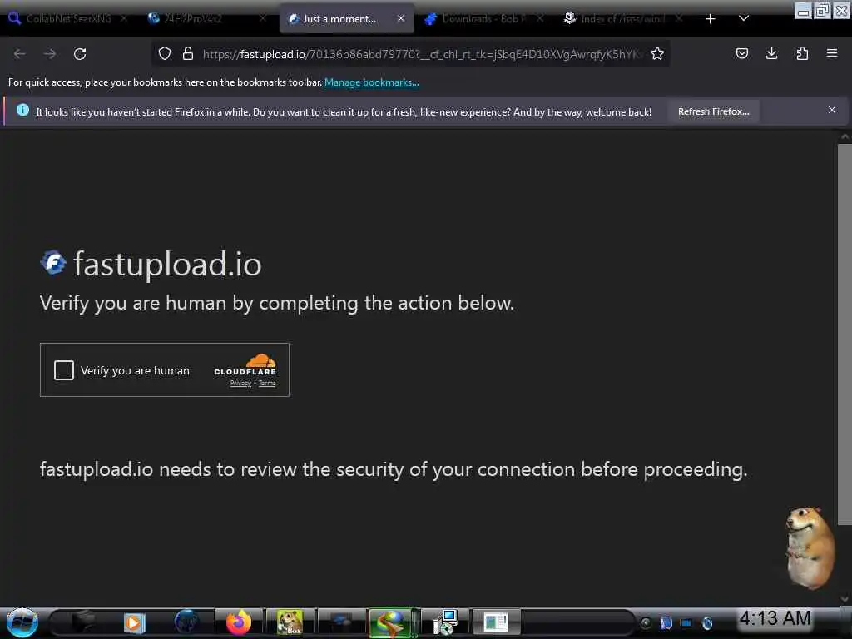Open the Downloads panel

(771, 53)
